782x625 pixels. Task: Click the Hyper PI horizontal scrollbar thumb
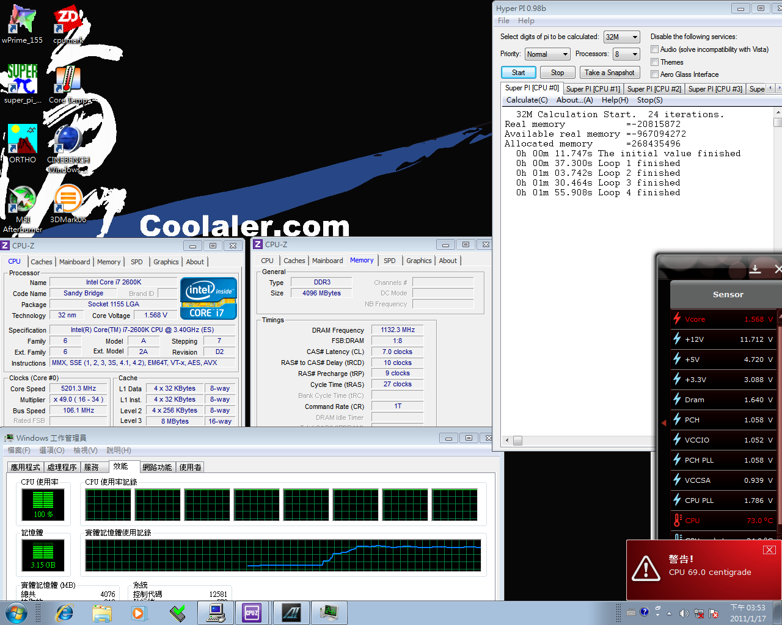click(x=517, y=441)
